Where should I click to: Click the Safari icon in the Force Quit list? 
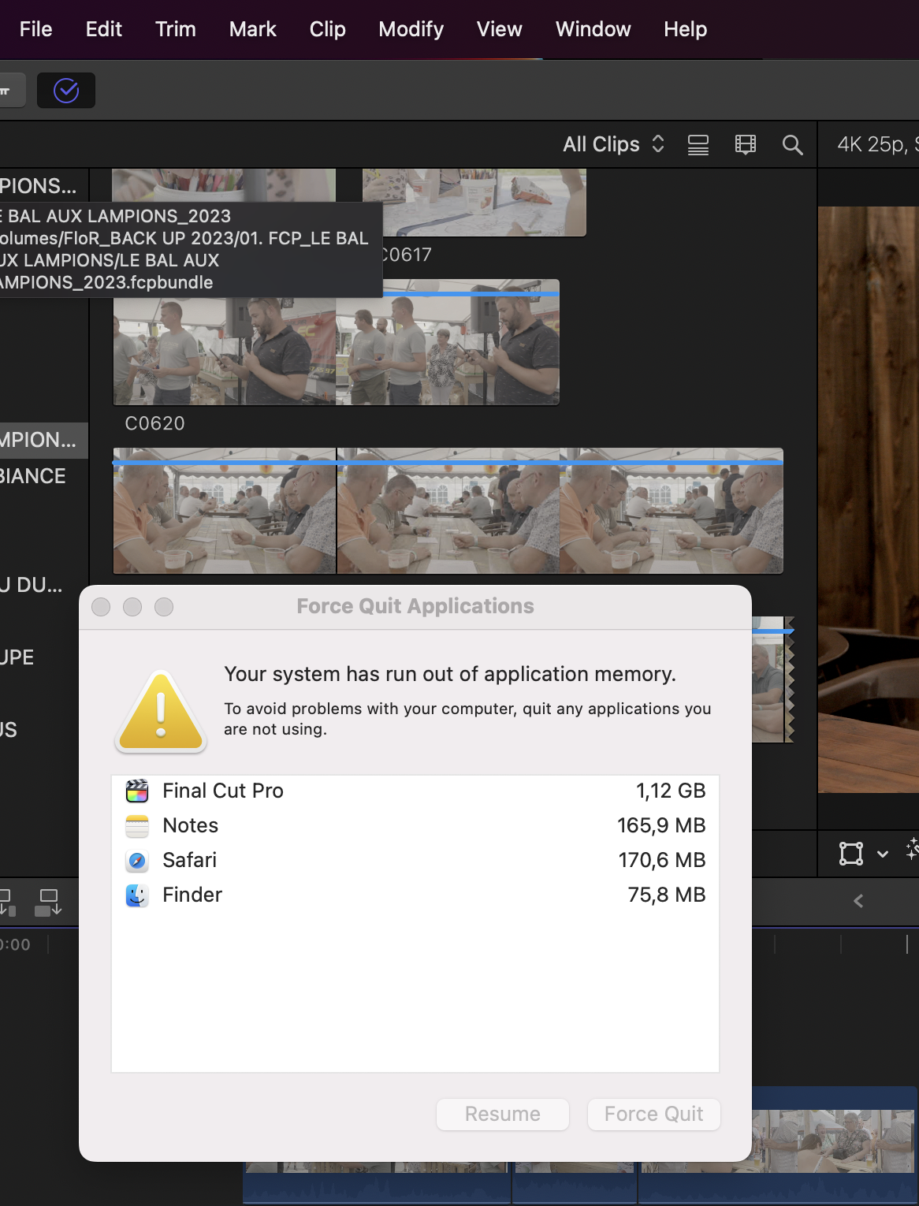[137, 860]
